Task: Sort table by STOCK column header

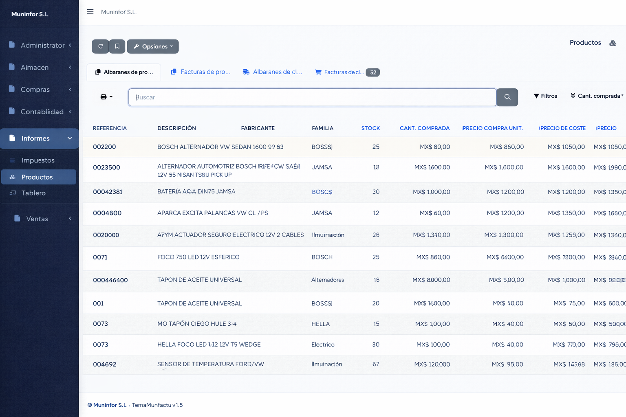Action: point(370,128)
